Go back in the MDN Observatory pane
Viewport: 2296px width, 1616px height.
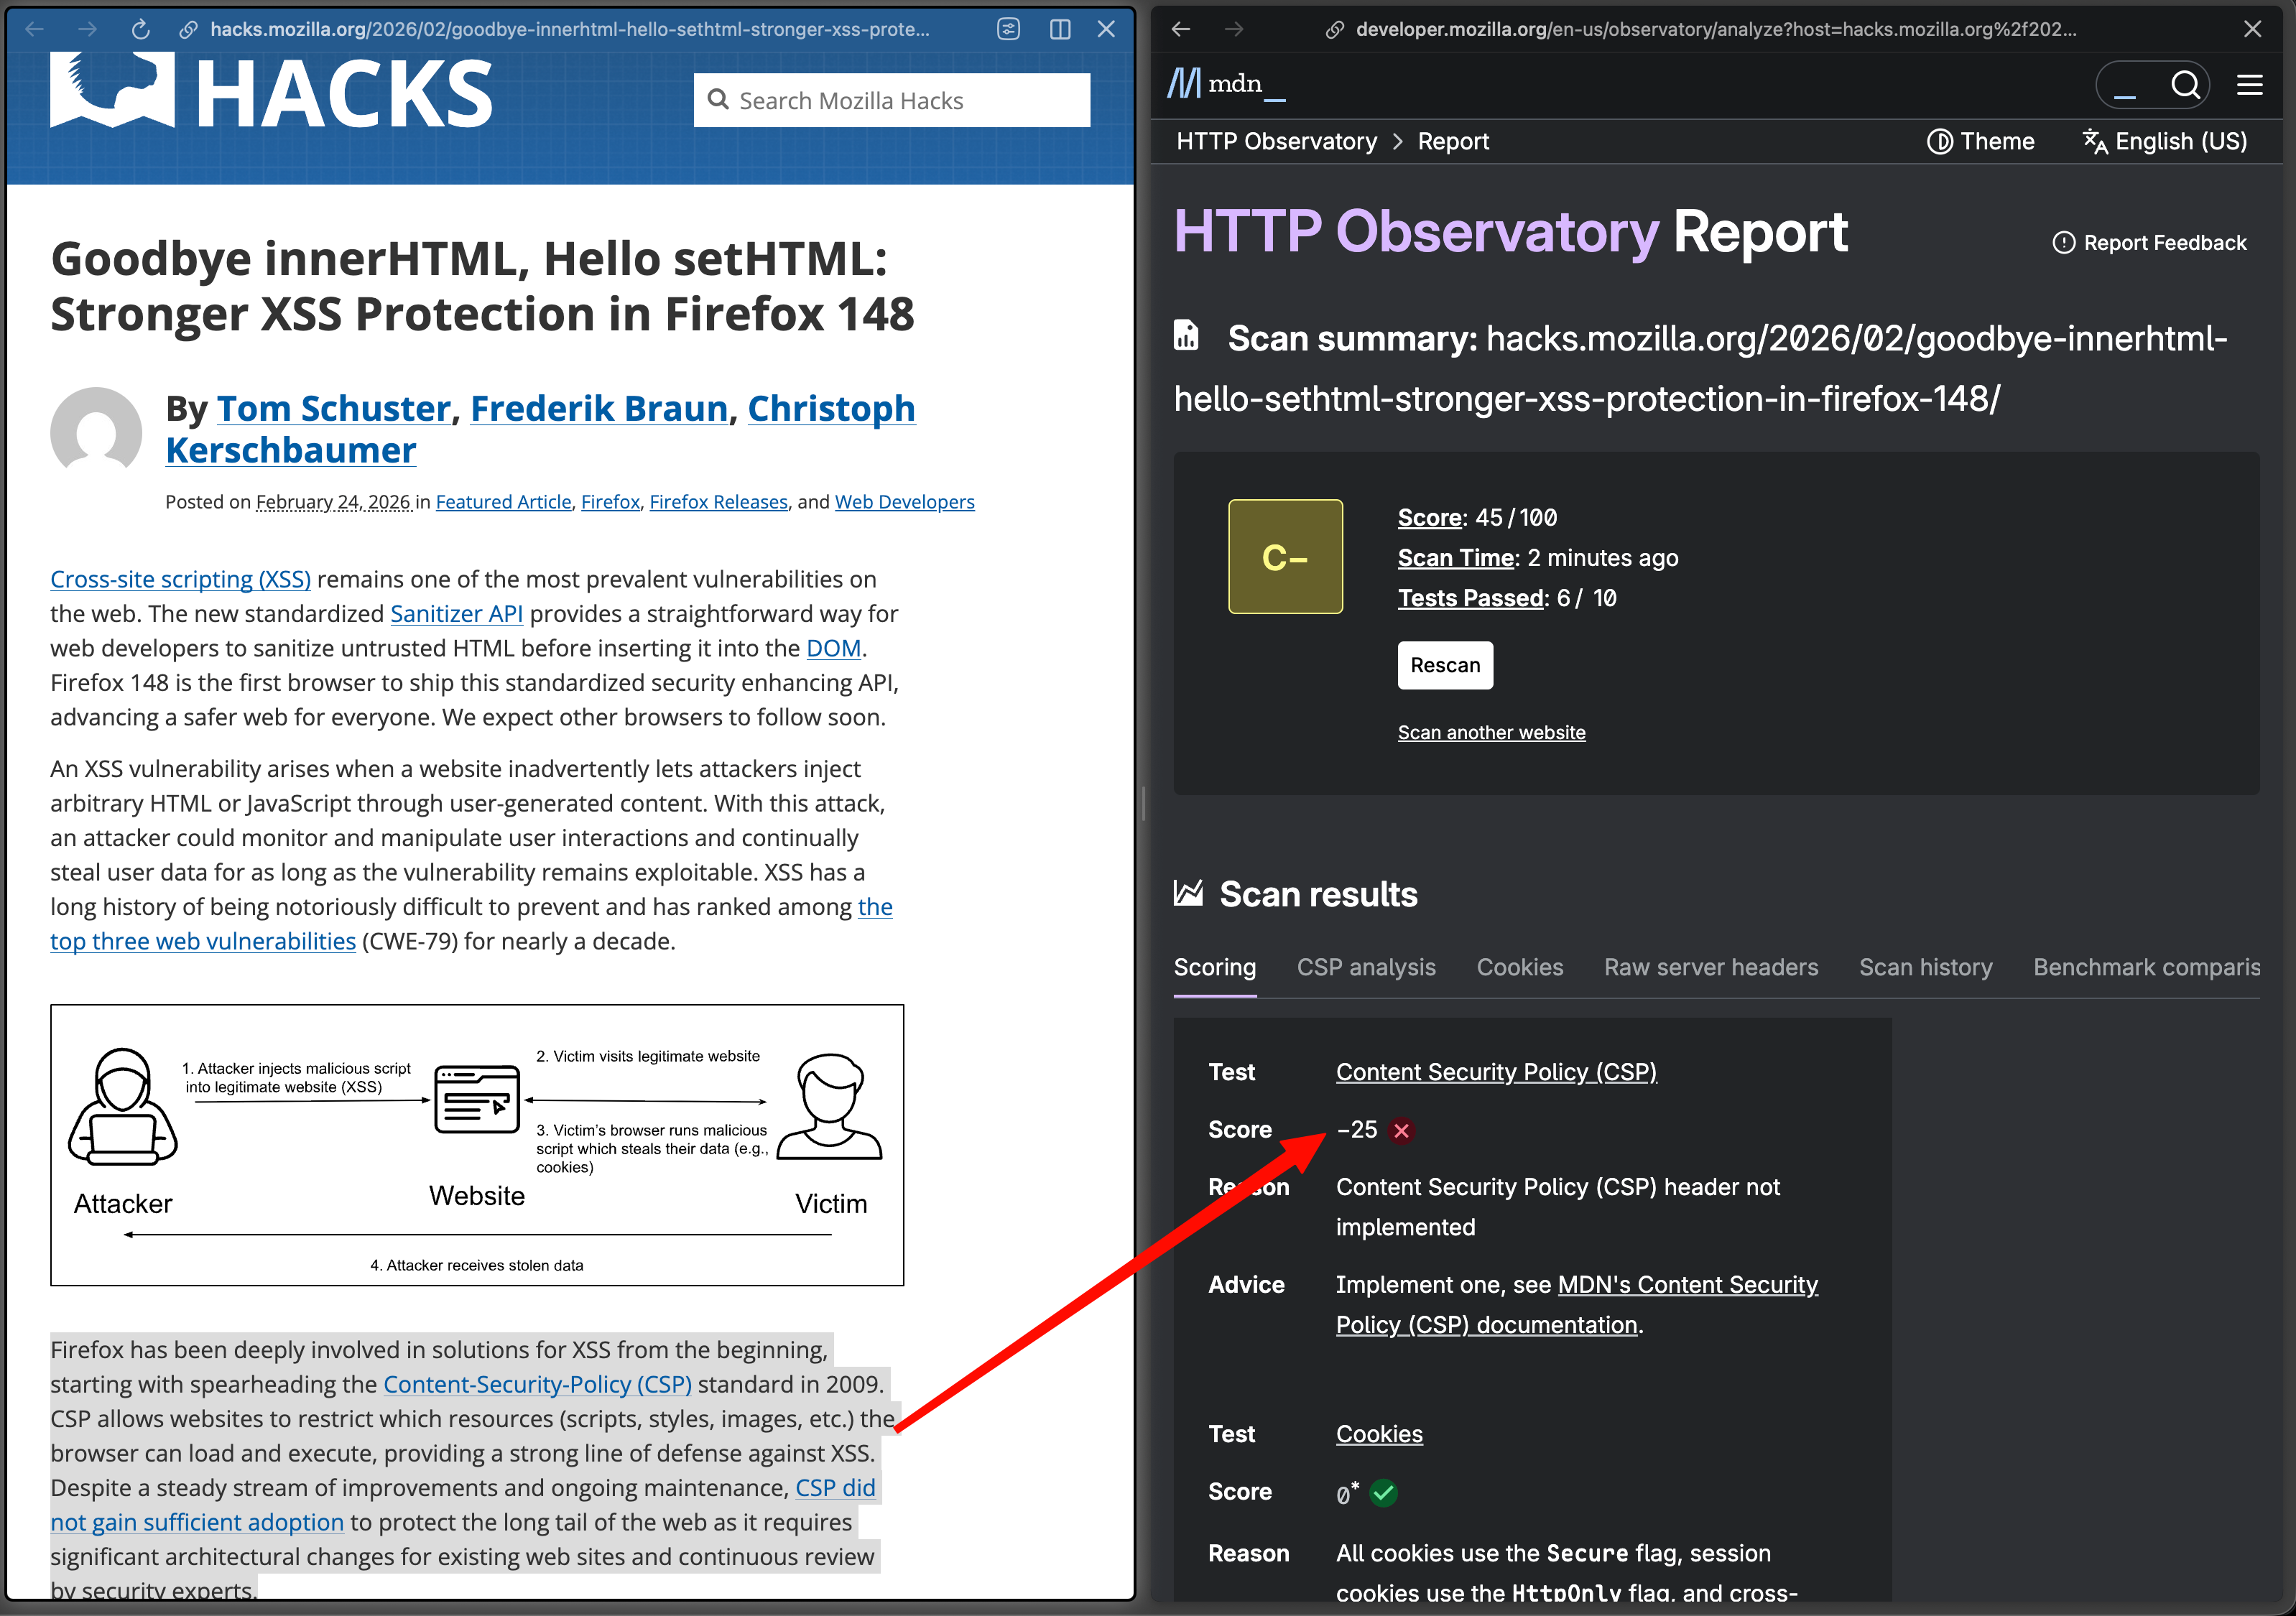[1181, 29]
